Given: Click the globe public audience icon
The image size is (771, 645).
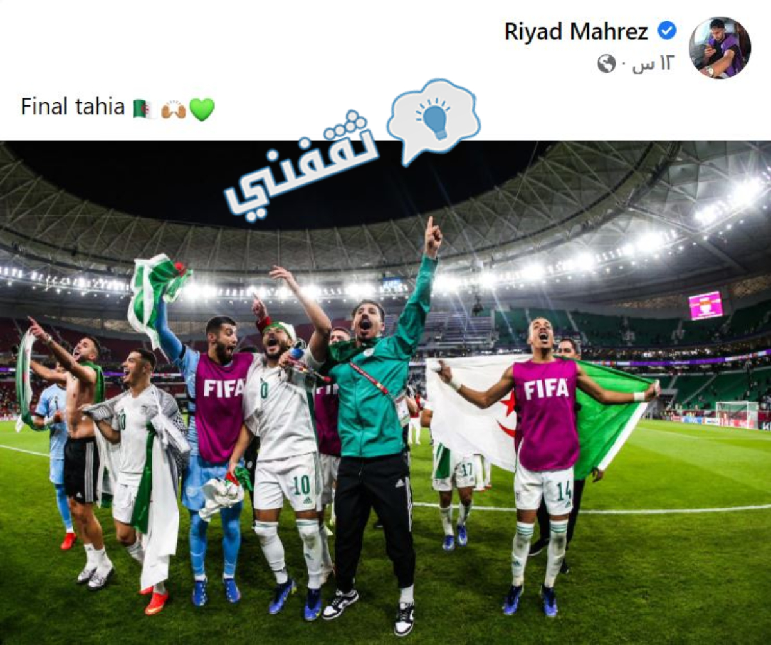Looking at the screenshot, I should pos(607,64).
